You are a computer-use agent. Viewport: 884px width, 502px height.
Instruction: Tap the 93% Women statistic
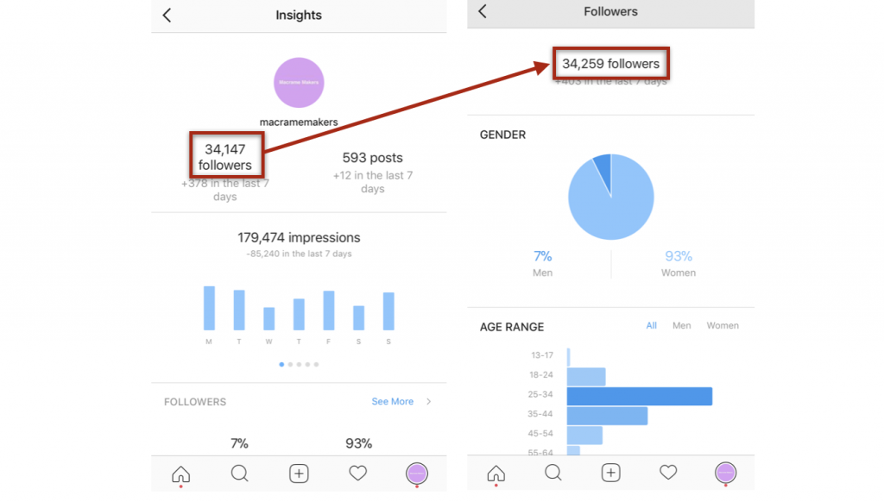(679, 263)
